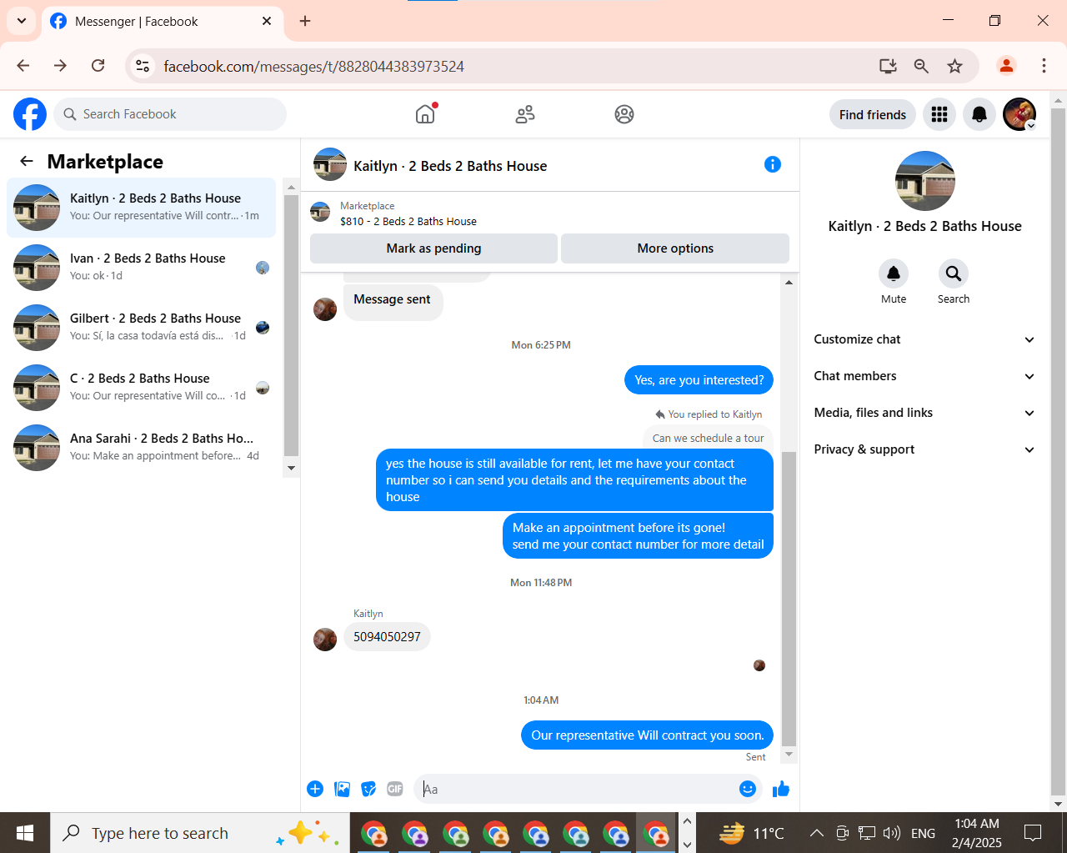Open the Kaitlyn conversation in the list
The width and height of the screenshot is (1067, 853).
142,208
